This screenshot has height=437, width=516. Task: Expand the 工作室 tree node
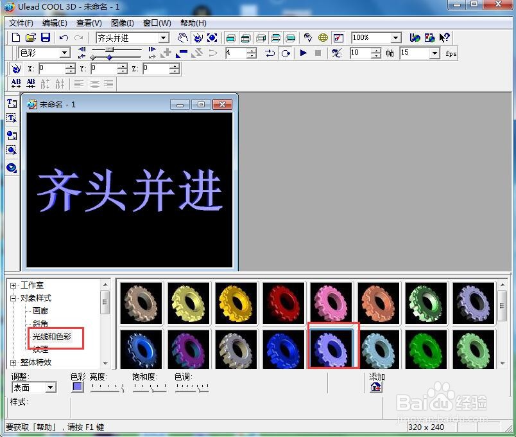(x=13, y=285)
